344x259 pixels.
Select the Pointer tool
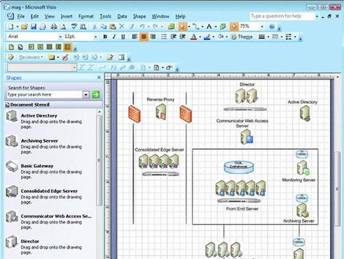coord(182,27)
